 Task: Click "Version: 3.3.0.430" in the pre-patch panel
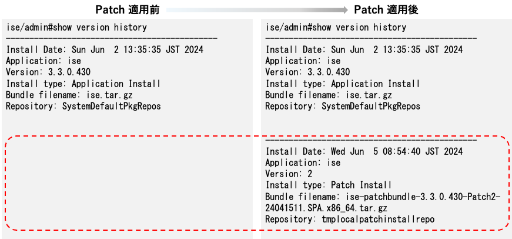(48, 72)
